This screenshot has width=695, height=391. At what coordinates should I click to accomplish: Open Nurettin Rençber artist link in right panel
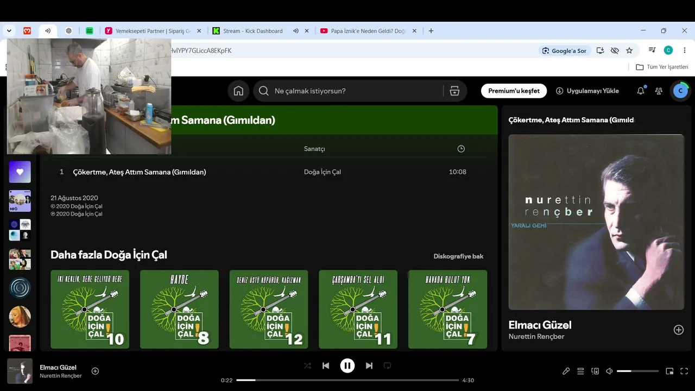point(536,337)
